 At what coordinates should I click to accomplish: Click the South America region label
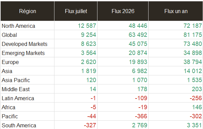pyautogui.click(x=19, y=125)
